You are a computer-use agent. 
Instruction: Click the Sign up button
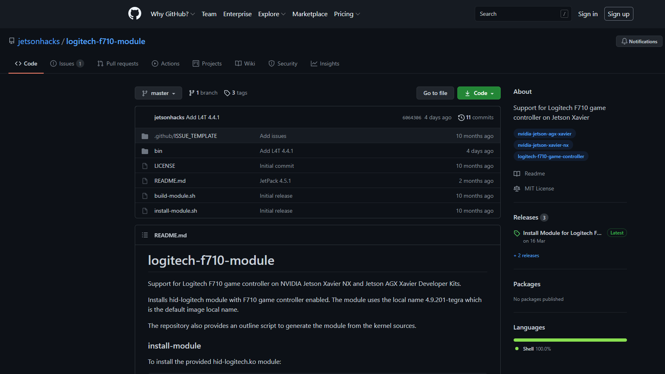(618, 14)
